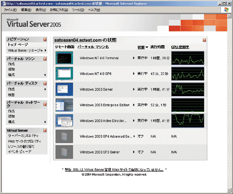The width and height of the screenshot is (233, 194).
Task: Click the Internet Explorer page icon in the title bar
Action: pos(3,3)
